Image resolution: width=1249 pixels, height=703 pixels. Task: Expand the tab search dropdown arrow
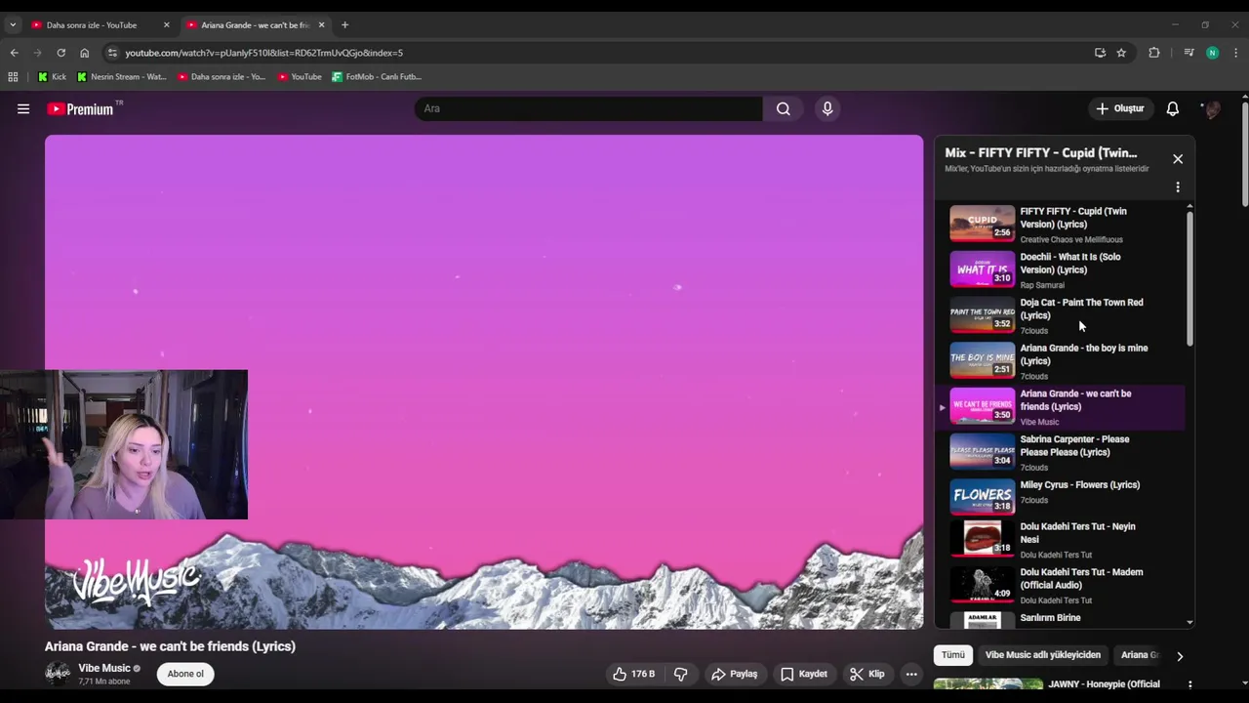13,24
